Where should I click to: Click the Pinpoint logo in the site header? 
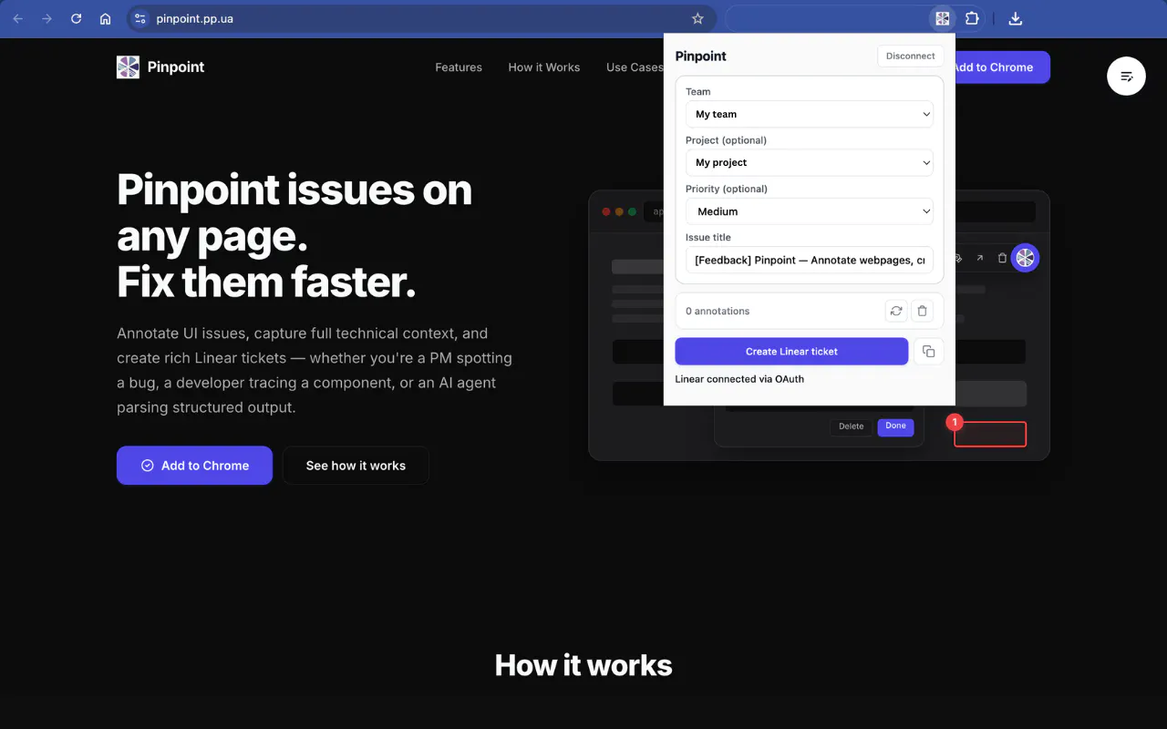128,67
